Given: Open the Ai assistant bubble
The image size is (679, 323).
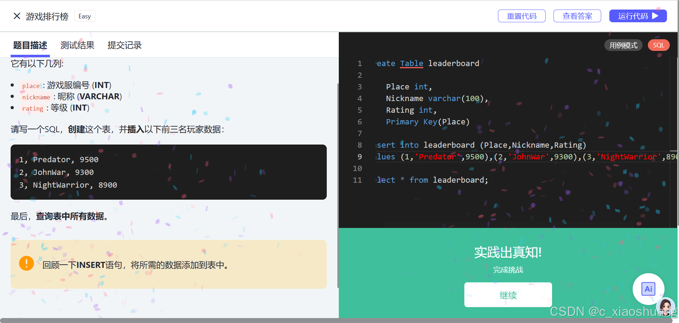Looking at the screenshot, I should pos(648,289).
